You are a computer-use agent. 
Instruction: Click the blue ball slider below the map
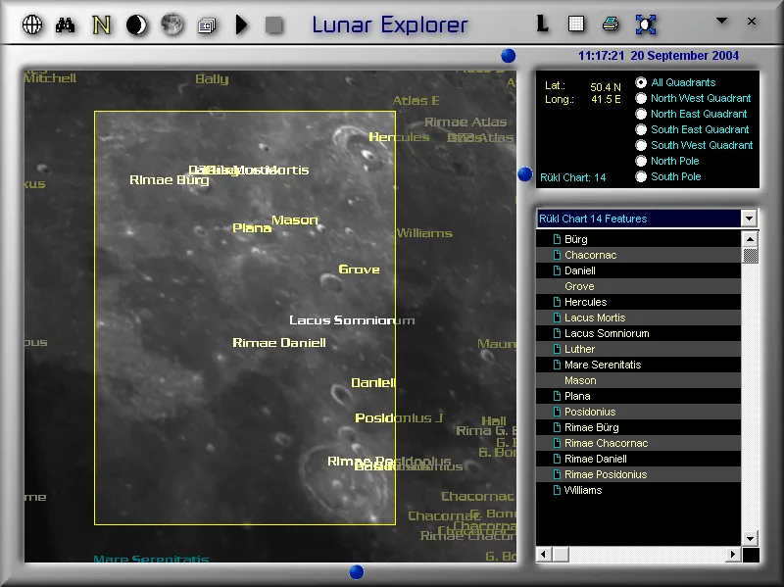point(356,571)
